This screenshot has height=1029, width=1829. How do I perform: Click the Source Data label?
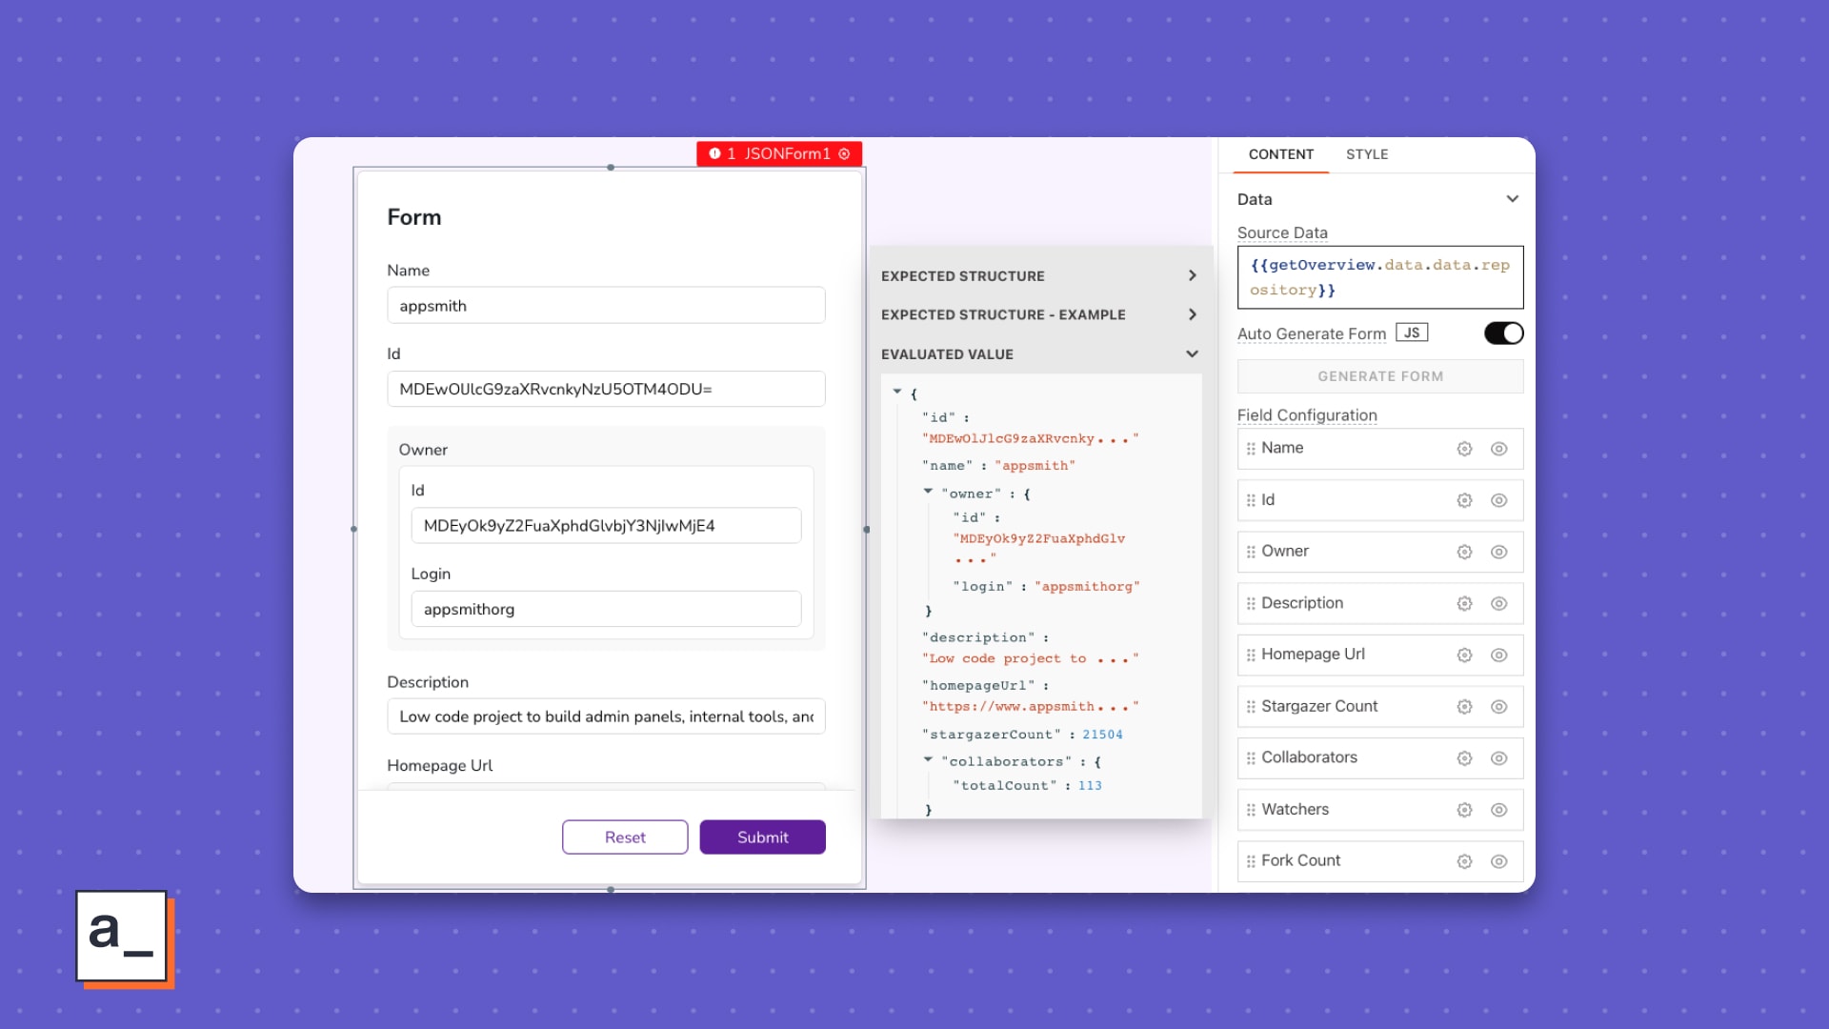coord(1282,232)
